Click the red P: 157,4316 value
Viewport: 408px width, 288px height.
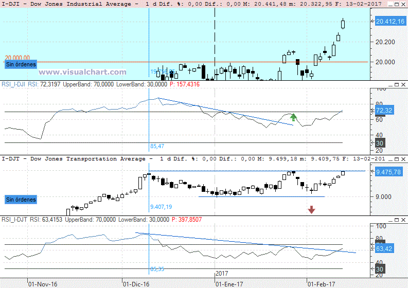[x=185, y=84]
